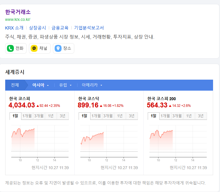220x192 pixels.
Task: Click the 한국 코스피 intraday chart
Action: (40, 143)
